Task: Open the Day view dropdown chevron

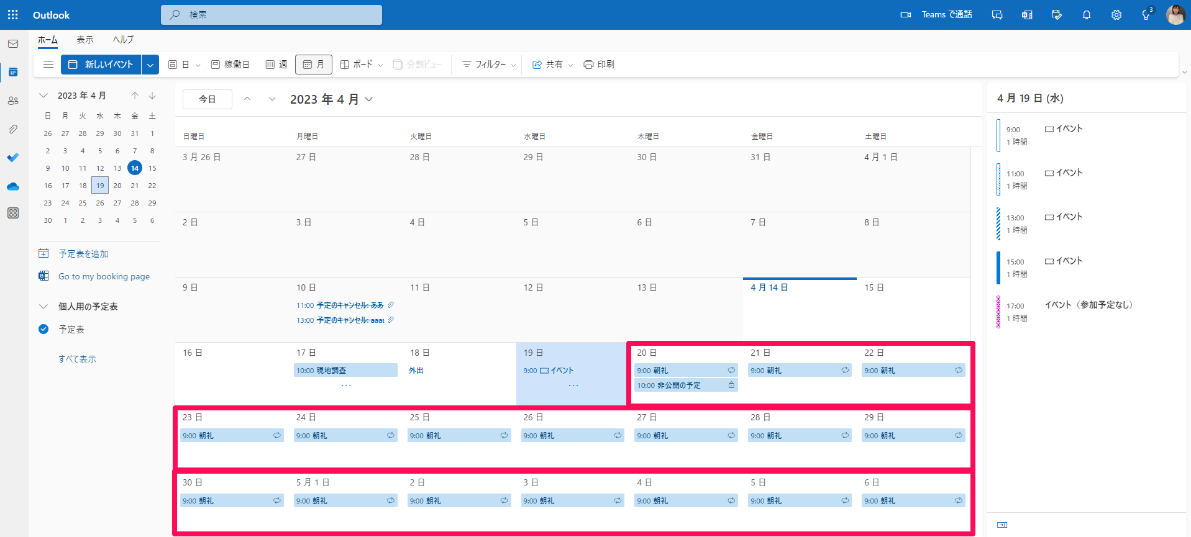Action: click(198, 65)
